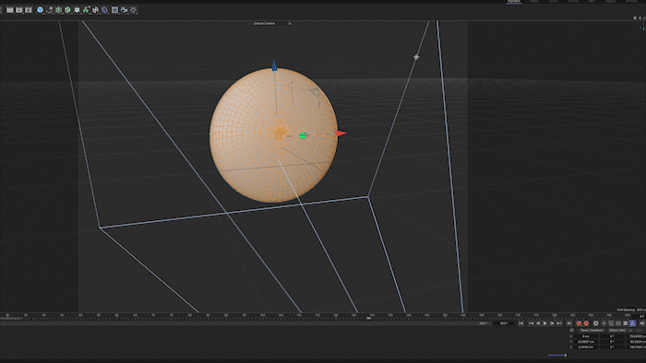Click the timeline playhead marker
The height and width of the screenshot is (363, 646).
coord(369,318)
